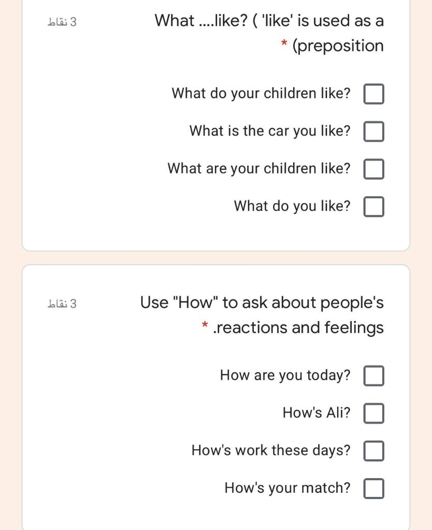Select the 'What are your children like?' checkbox
Image resolution: width=432 pixels, height=530 pixels.
373,169
